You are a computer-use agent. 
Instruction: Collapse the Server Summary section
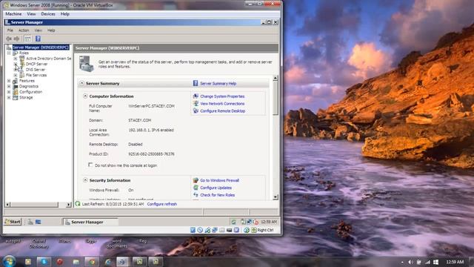pyautogui.click(x=81, y=83)
